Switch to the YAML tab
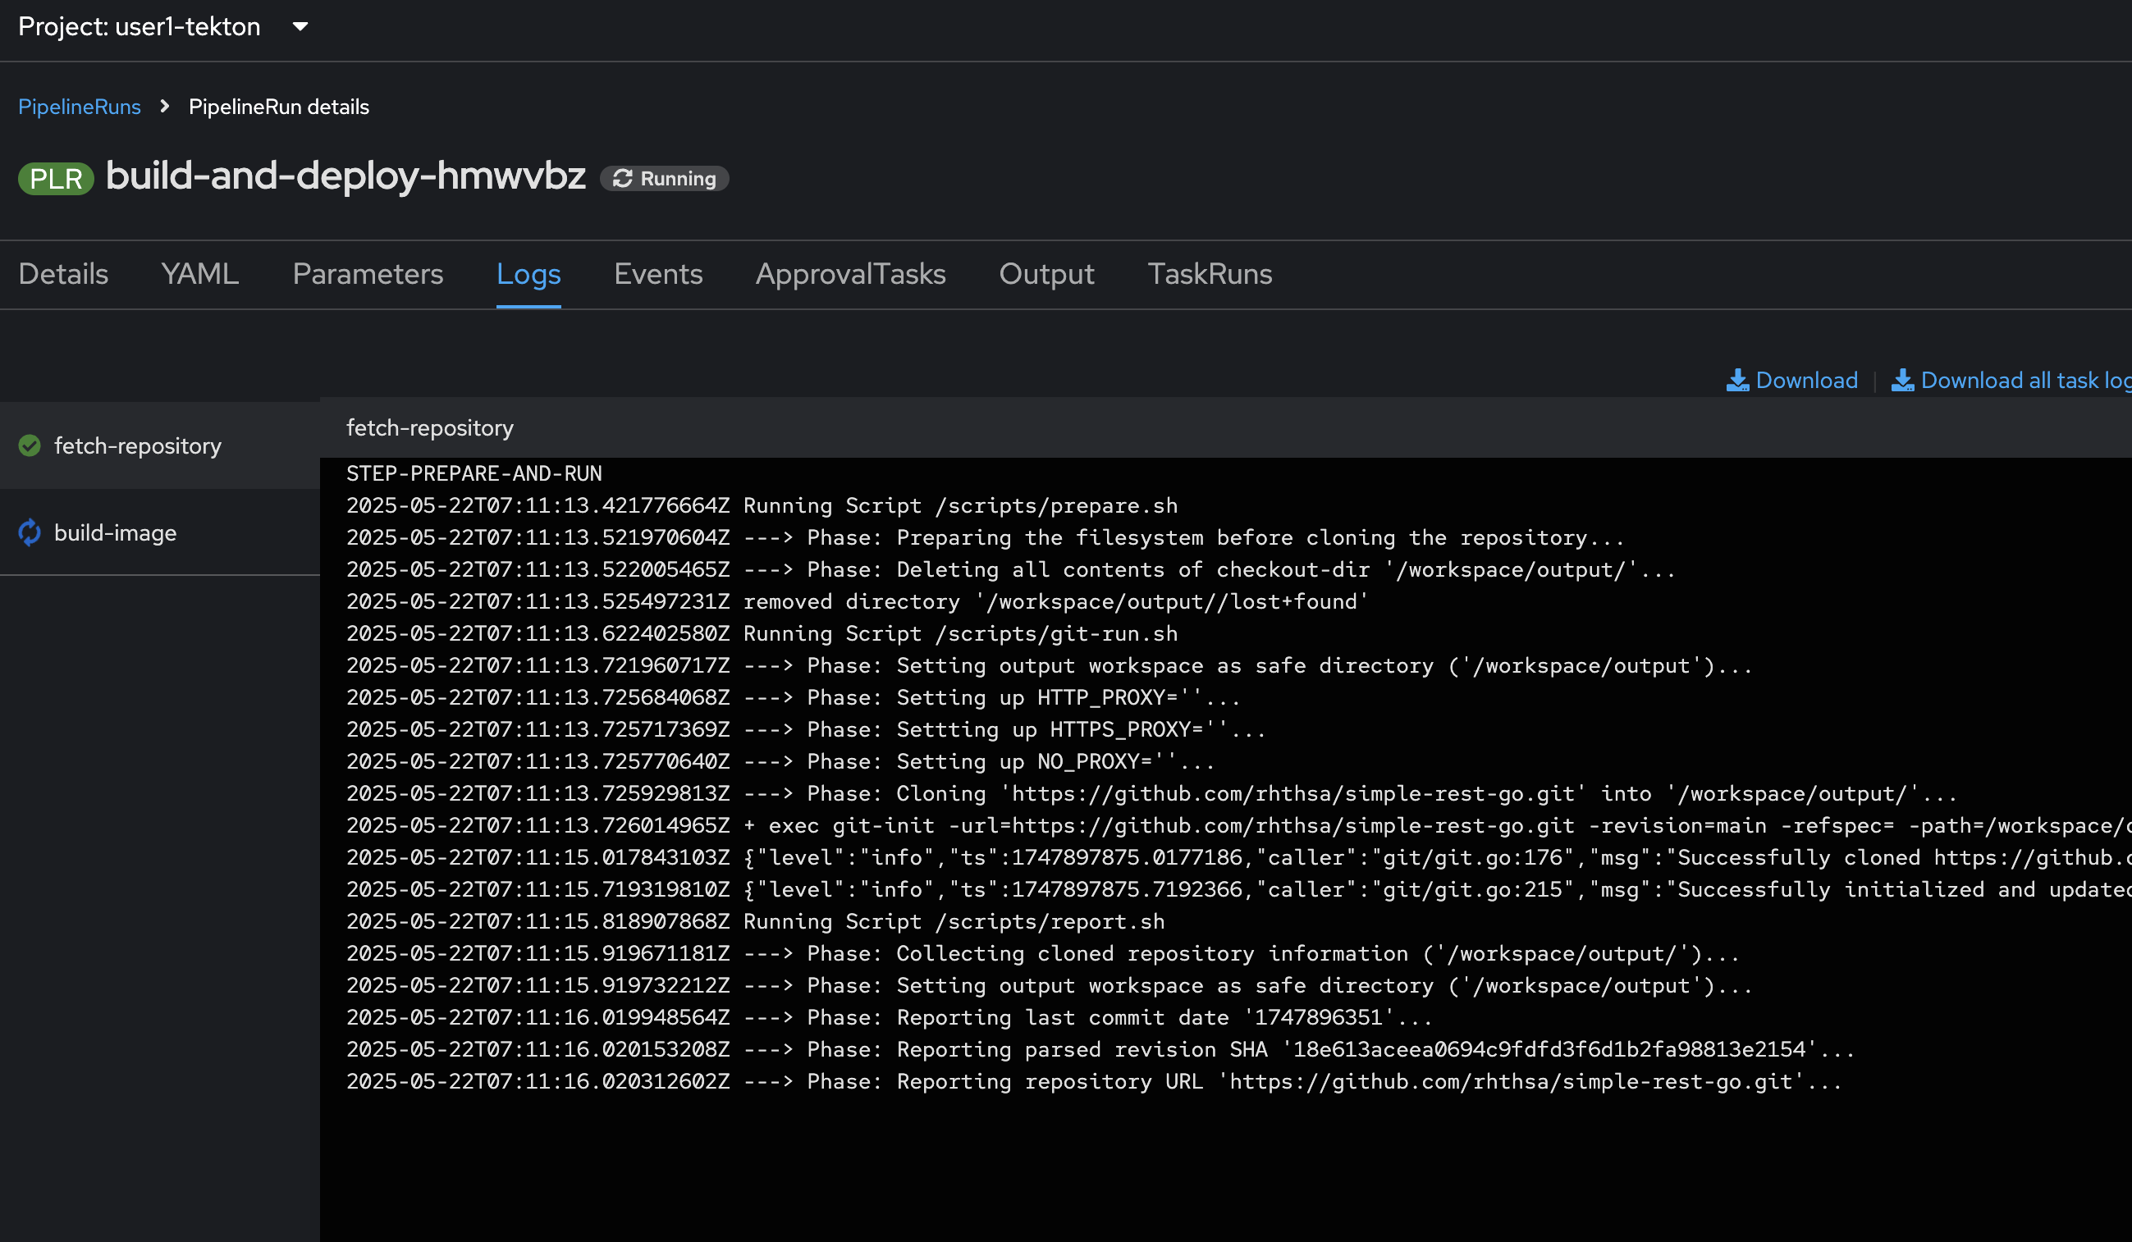 199,274
